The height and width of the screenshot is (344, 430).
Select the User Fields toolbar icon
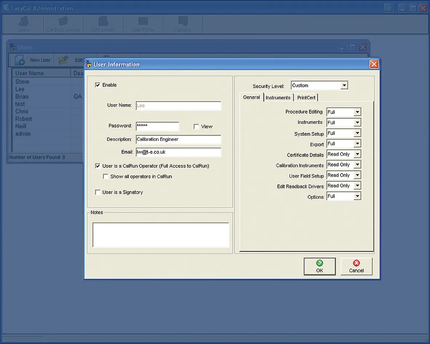pos(143,24)
